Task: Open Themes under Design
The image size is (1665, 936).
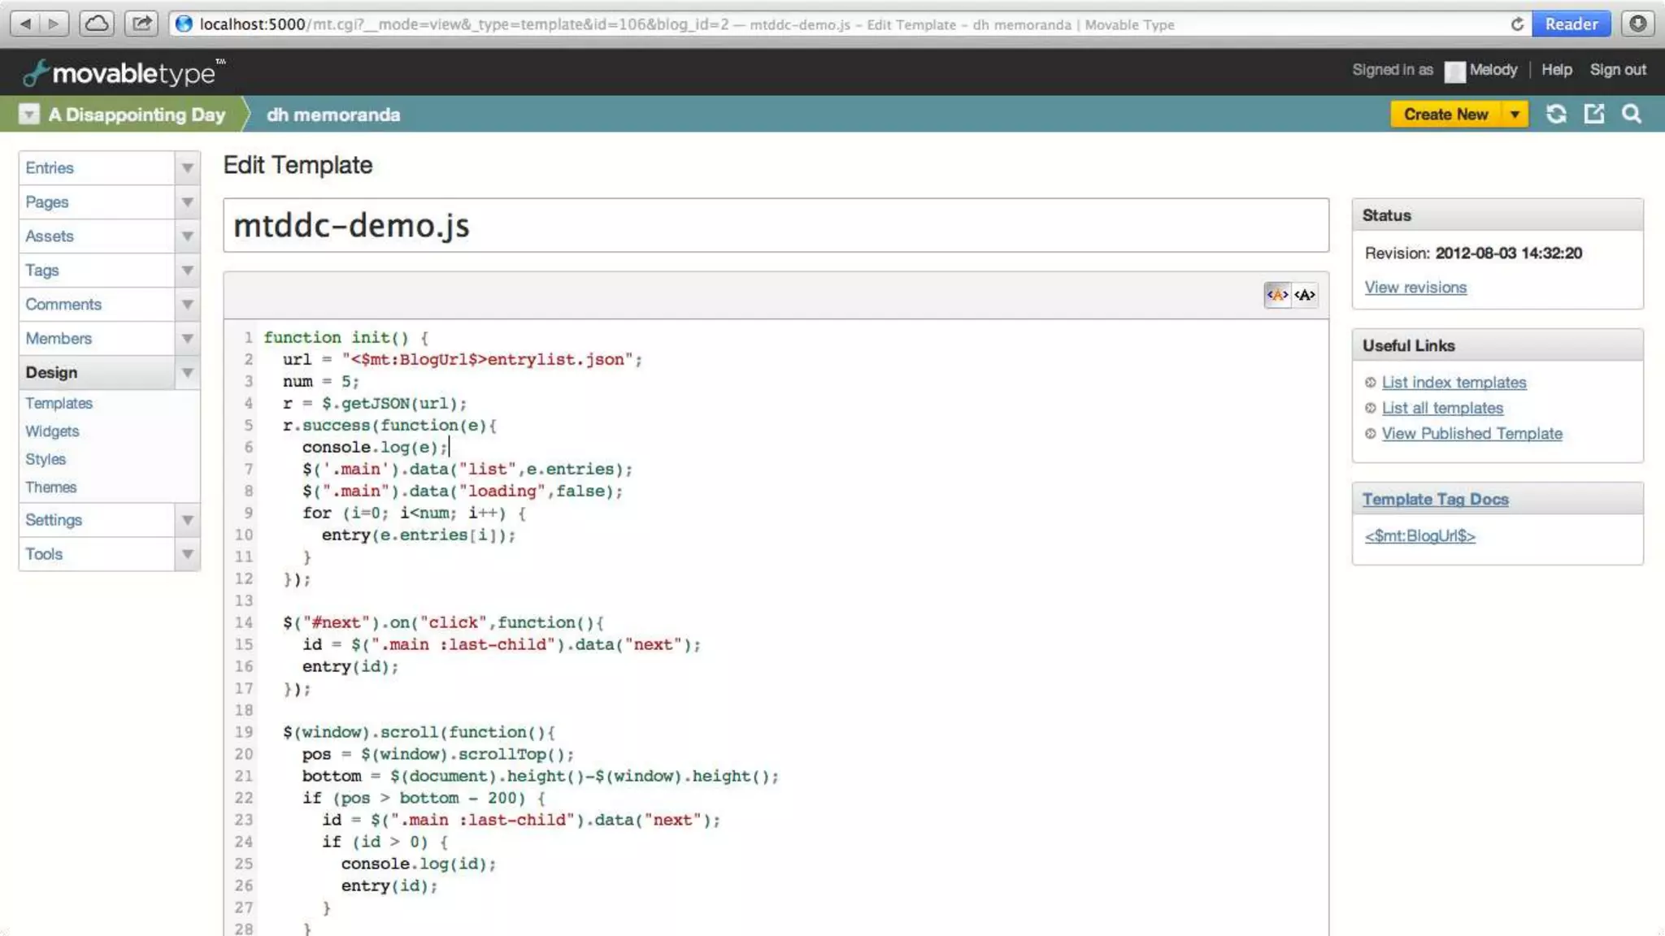Action: point(50,487)
